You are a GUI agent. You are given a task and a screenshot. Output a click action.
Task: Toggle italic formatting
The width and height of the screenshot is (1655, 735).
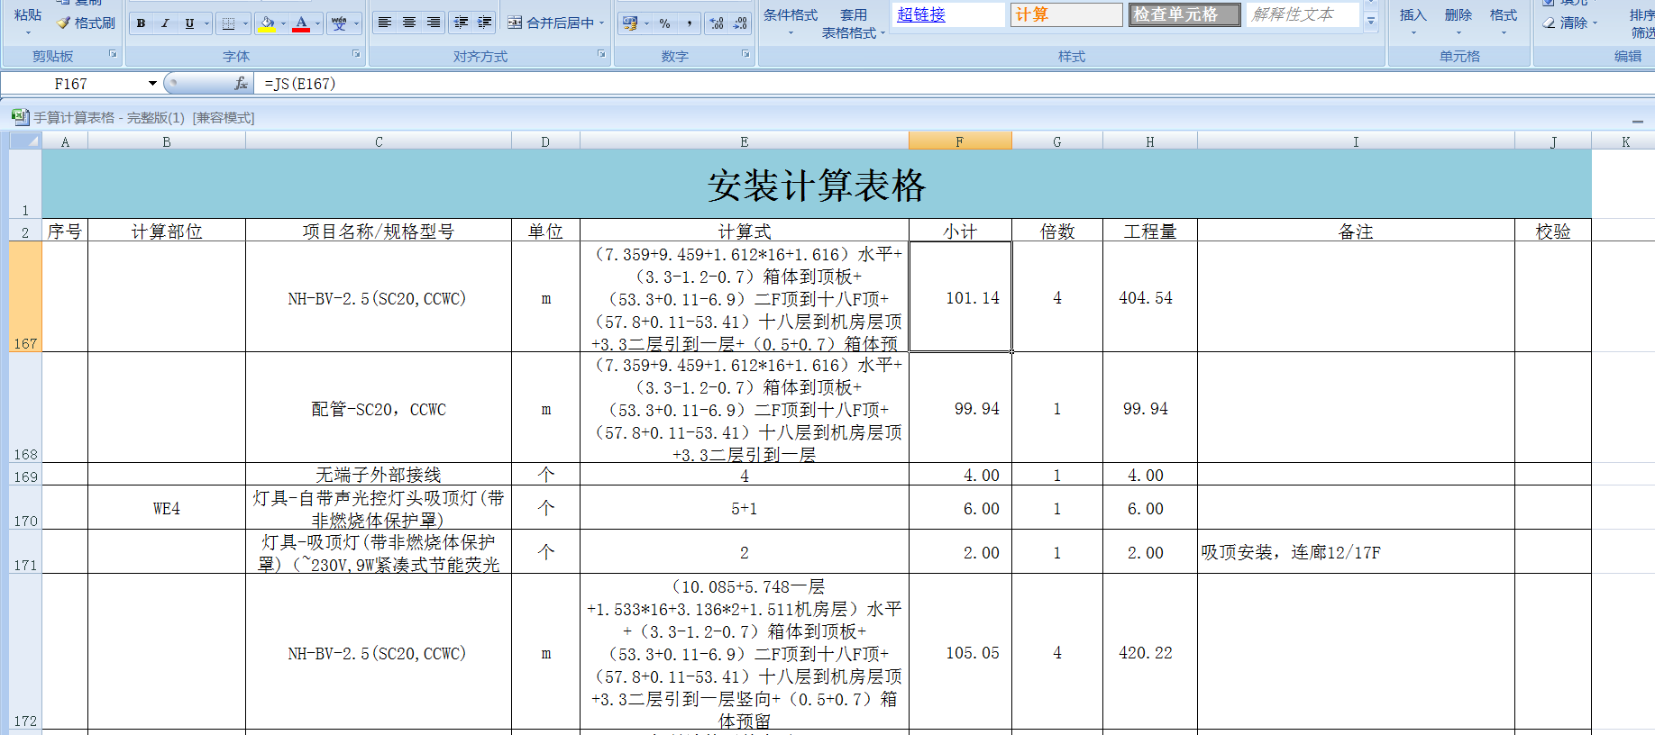(x=165, y=23)
